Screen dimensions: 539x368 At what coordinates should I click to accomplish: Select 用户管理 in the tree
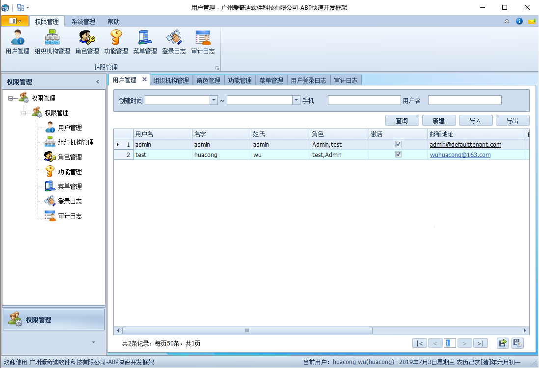[70, 128]
